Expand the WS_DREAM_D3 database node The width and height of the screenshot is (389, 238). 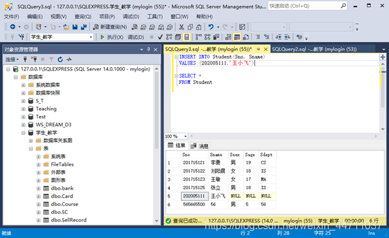(23, 125)
